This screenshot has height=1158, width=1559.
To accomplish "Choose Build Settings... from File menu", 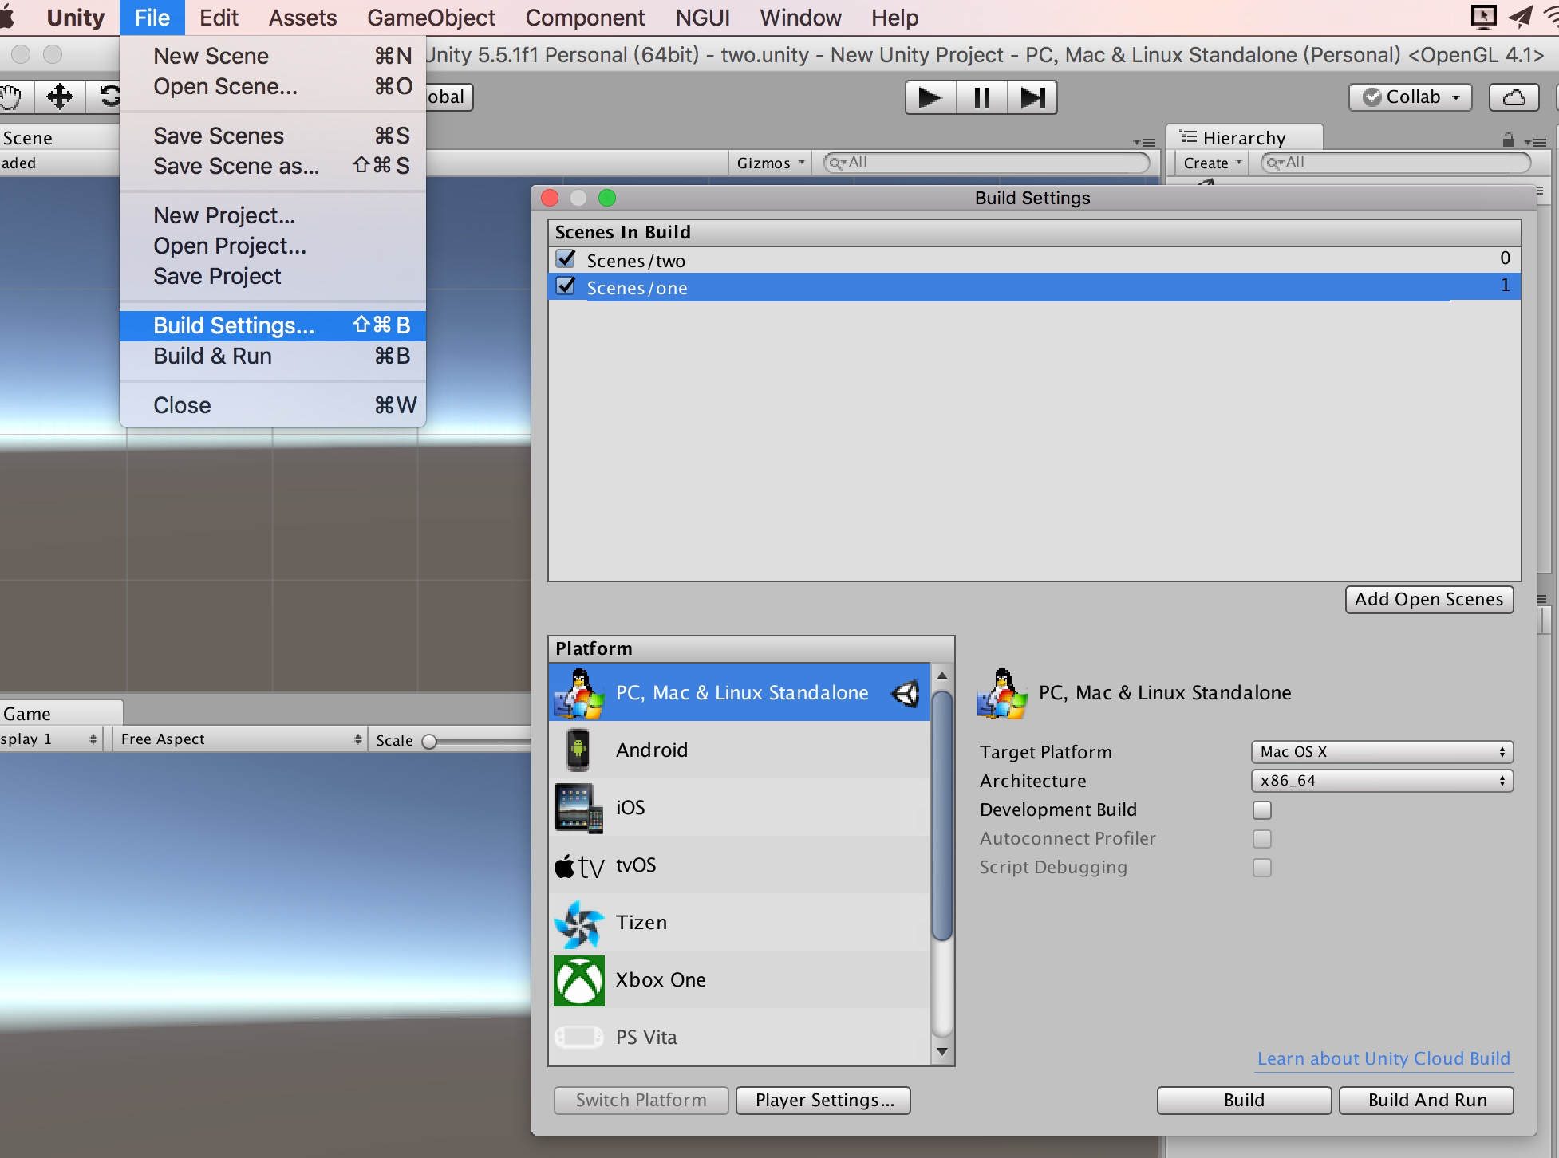I will (x=273, y=325).
